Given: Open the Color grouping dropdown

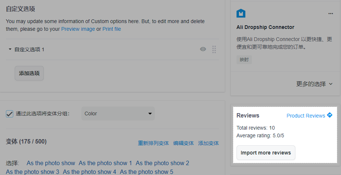Looking at the screenshot, I should [118, 113].
